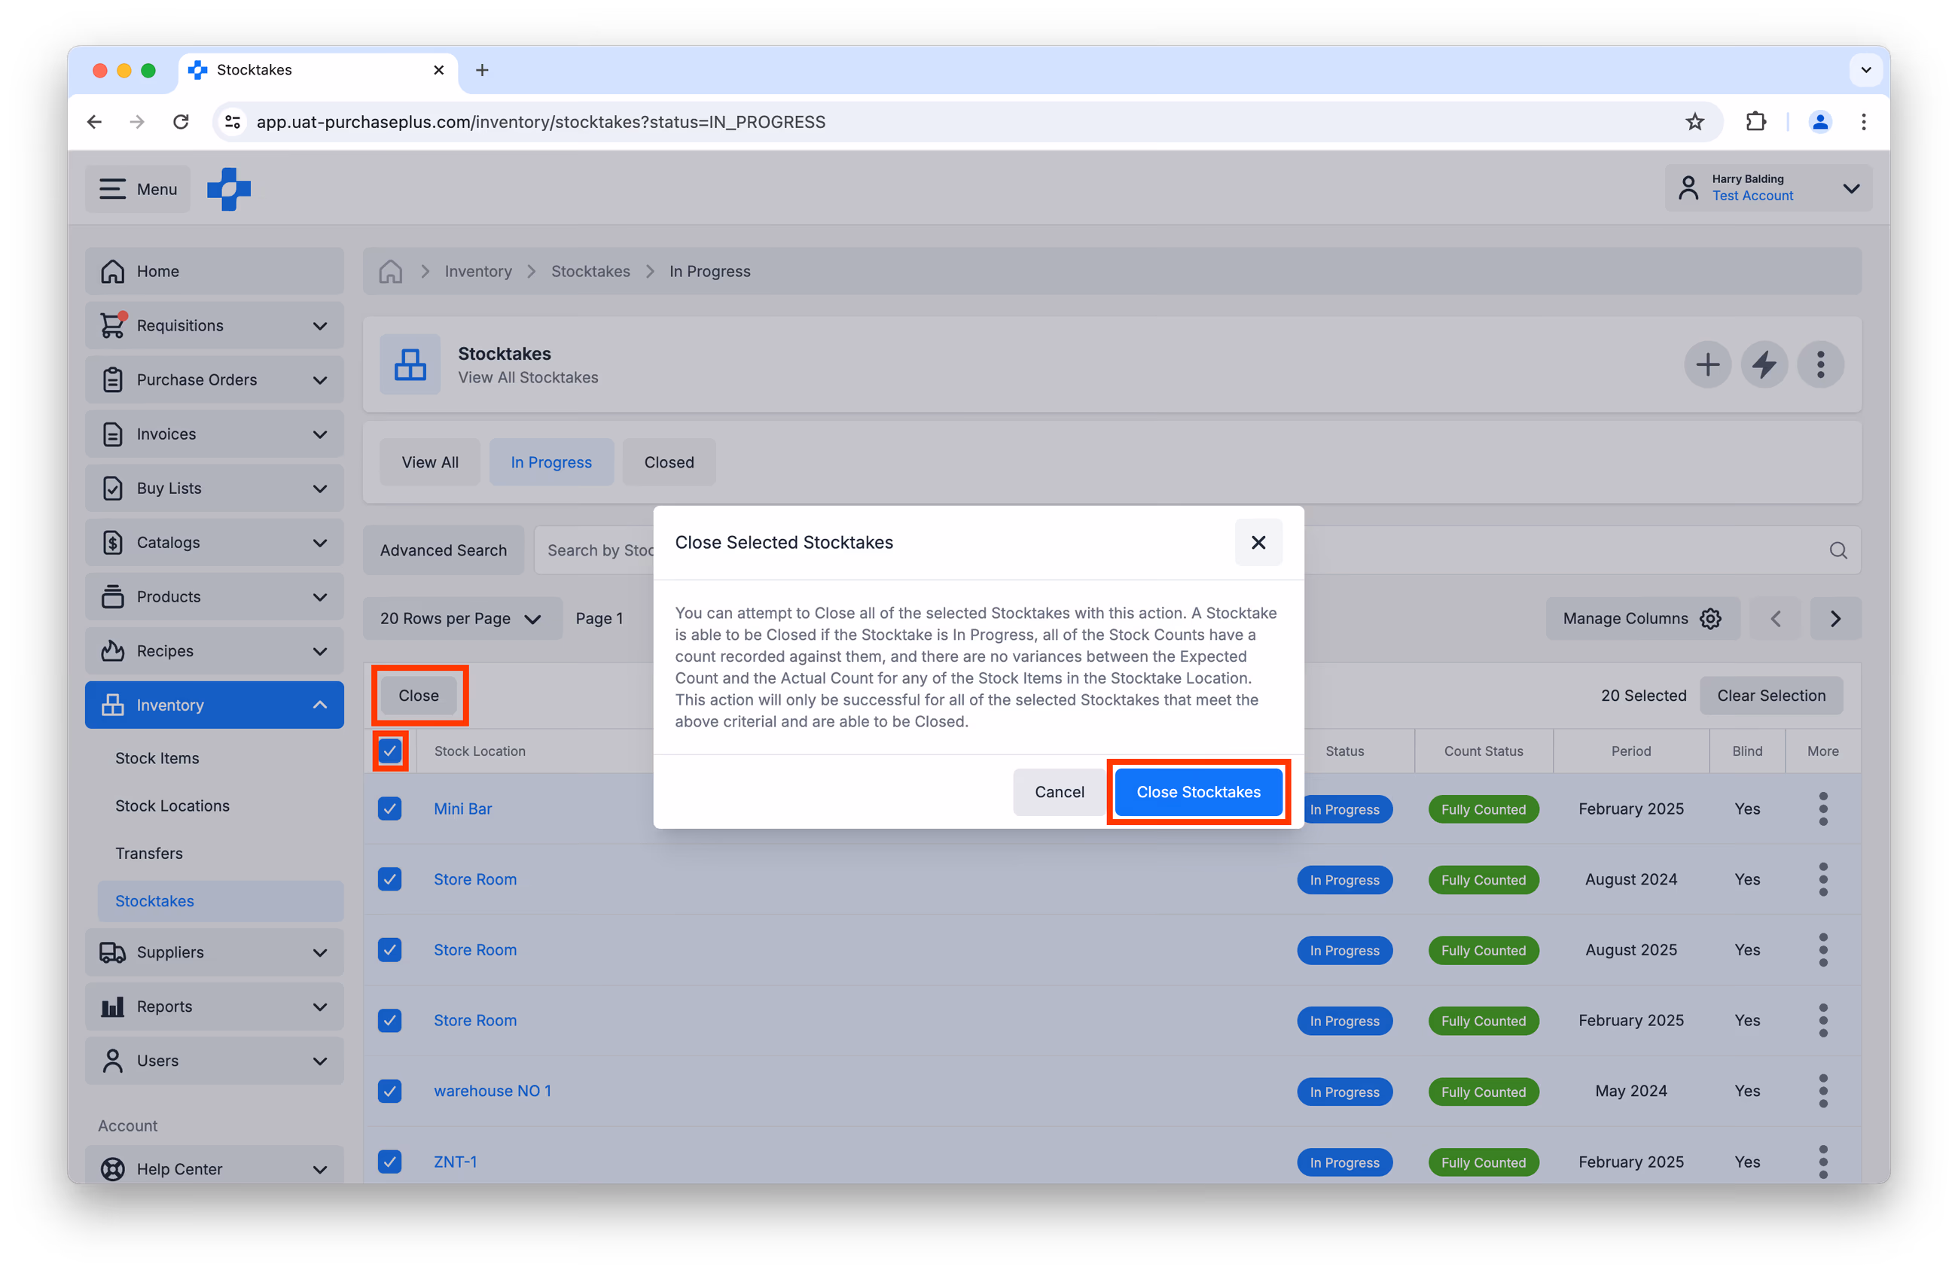Image resolution: width=1958 pixels, height=1273 pixels.
Task: Click Cancel in the dialog
Action: pyautogui.click(x=1059, y=792)
